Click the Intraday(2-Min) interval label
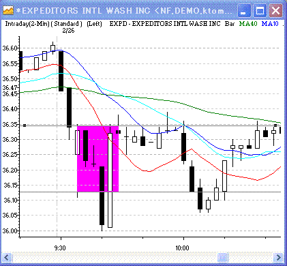The width and height of the screenshot is (287, 266). (x=27, y=24)
